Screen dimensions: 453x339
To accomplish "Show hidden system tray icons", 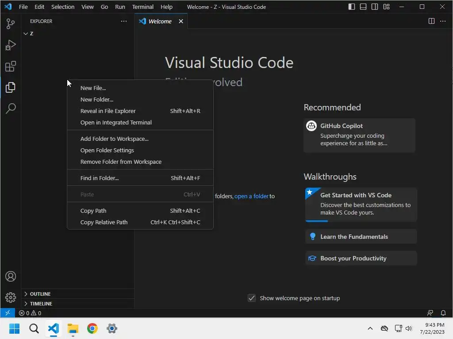I will click(370, 328).
